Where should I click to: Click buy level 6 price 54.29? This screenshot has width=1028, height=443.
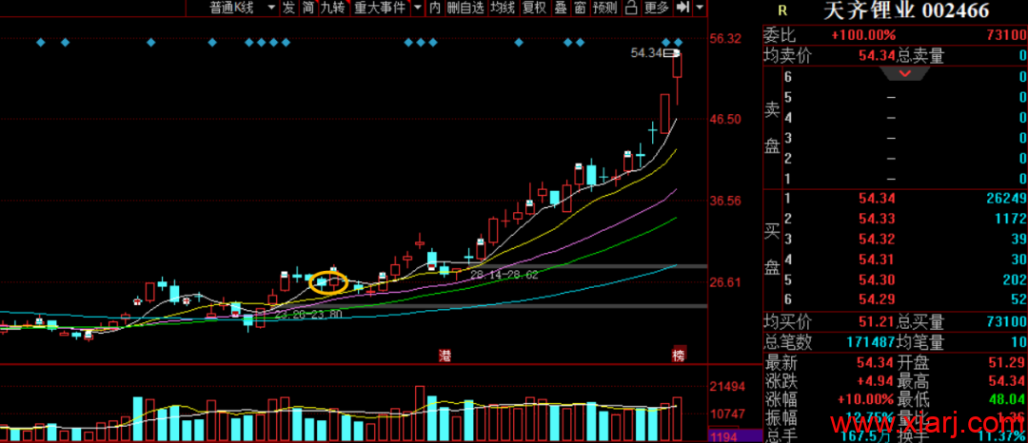877,299
